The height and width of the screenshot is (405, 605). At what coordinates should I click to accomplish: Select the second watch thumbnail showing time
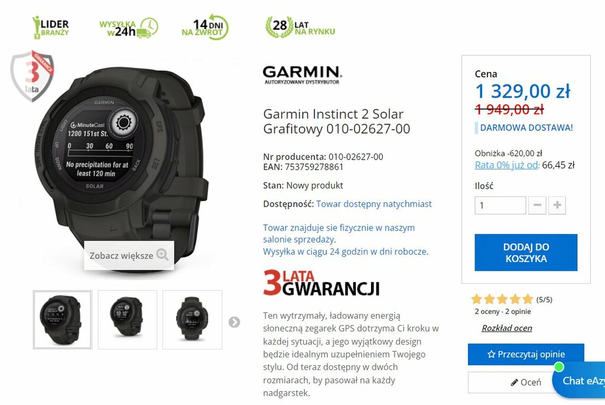[x=128, y=320]
